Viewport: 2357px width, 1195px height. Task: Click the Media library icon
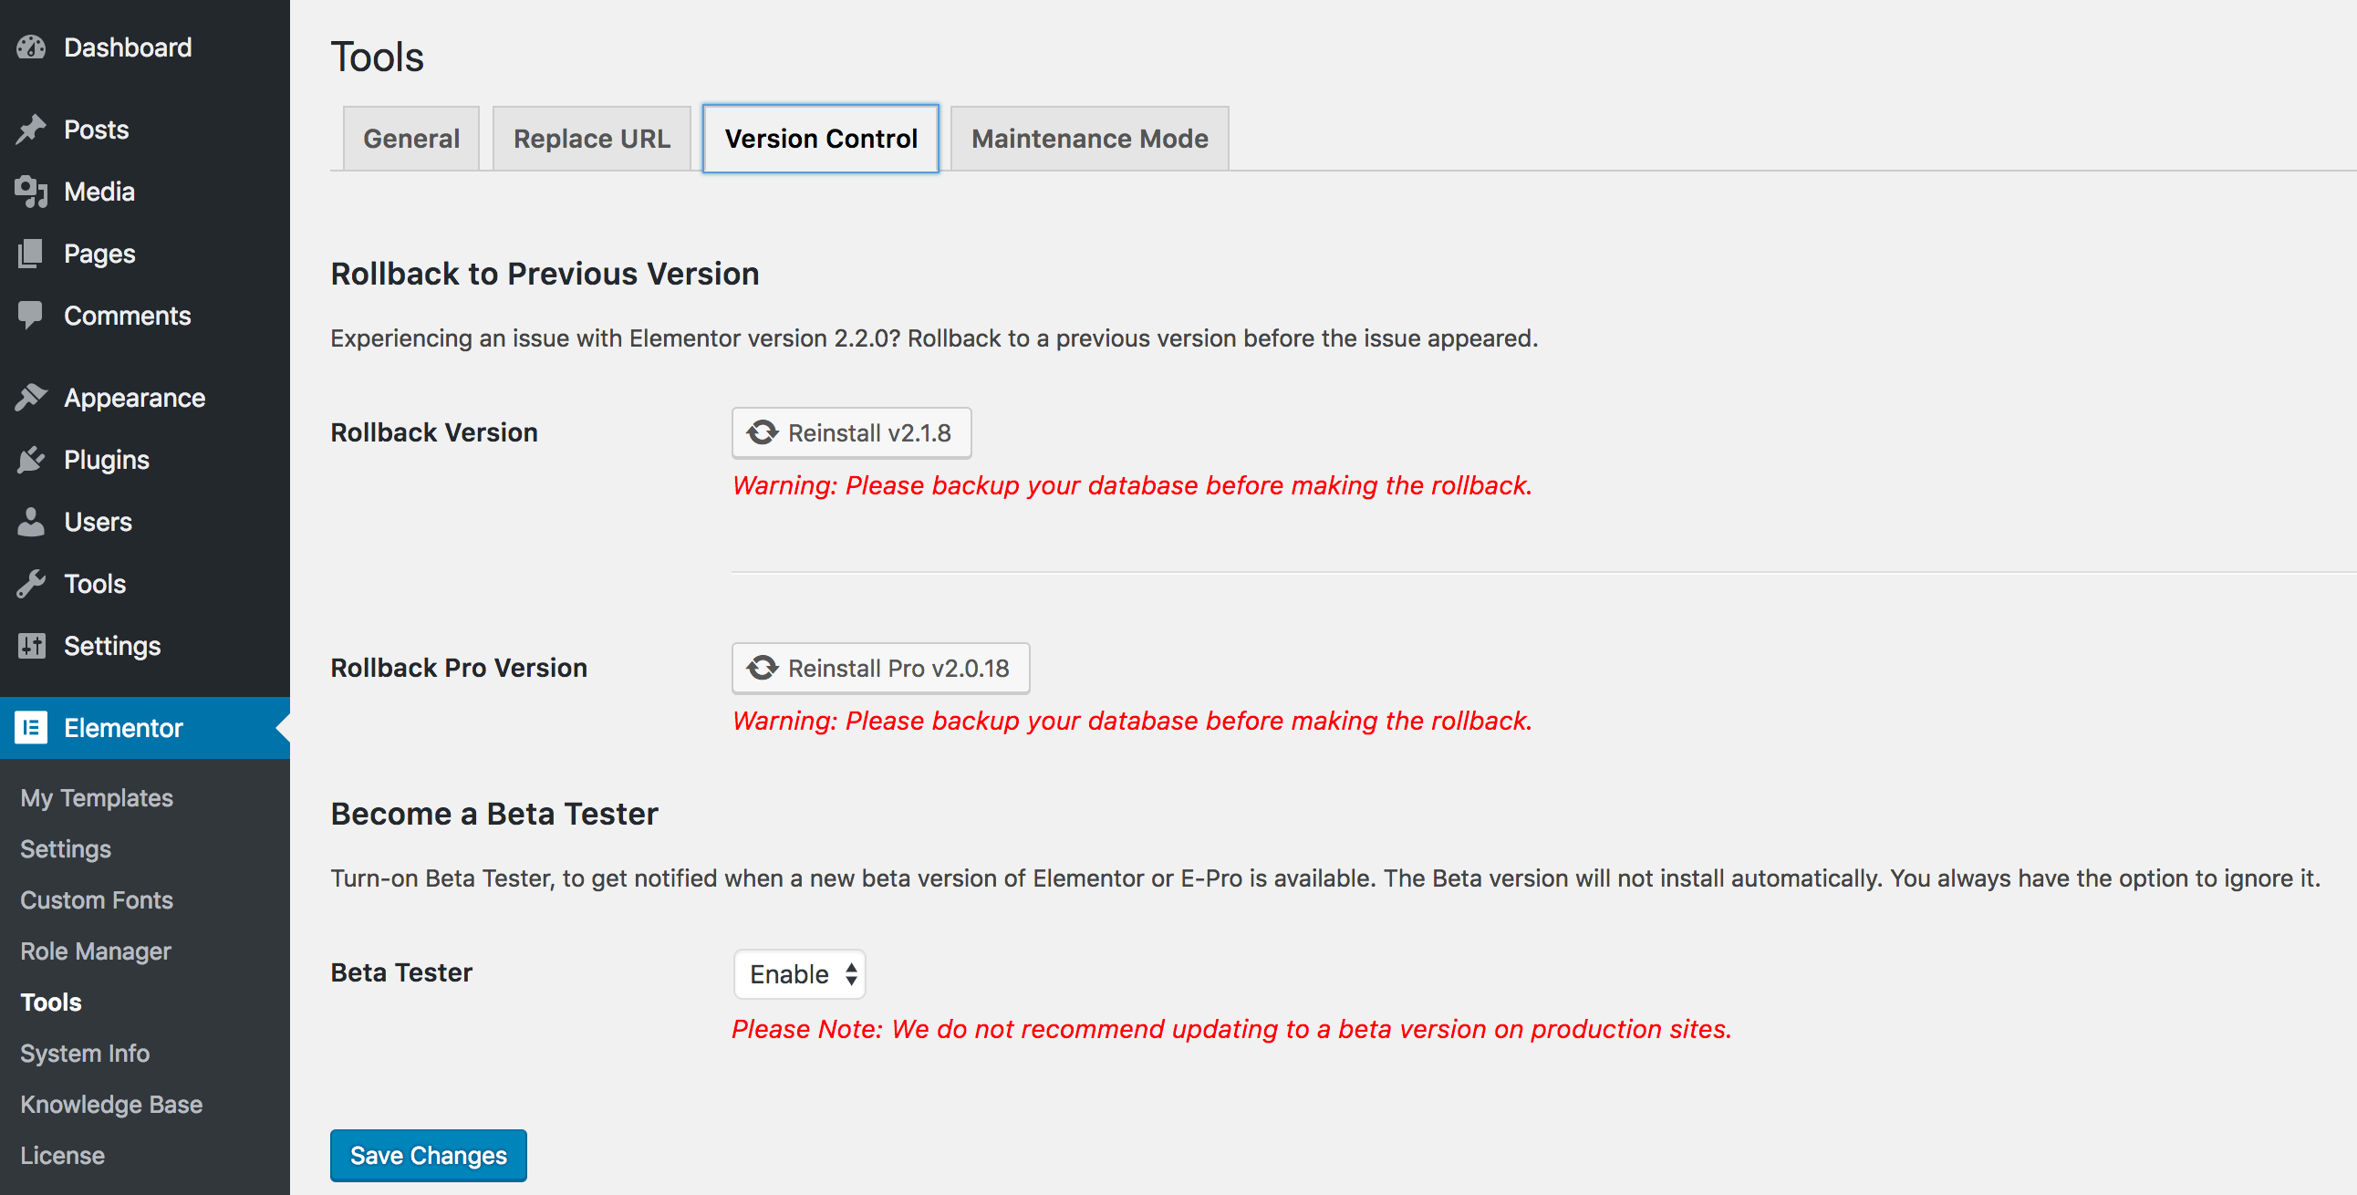coord(31,192)
